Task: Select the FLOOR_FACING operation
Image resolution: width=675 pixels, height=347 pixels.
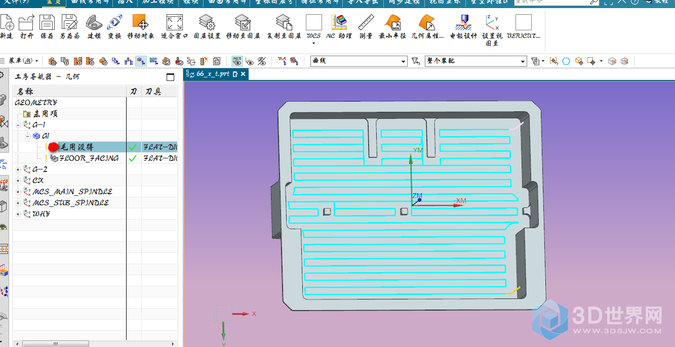Action: coord(89,158)
